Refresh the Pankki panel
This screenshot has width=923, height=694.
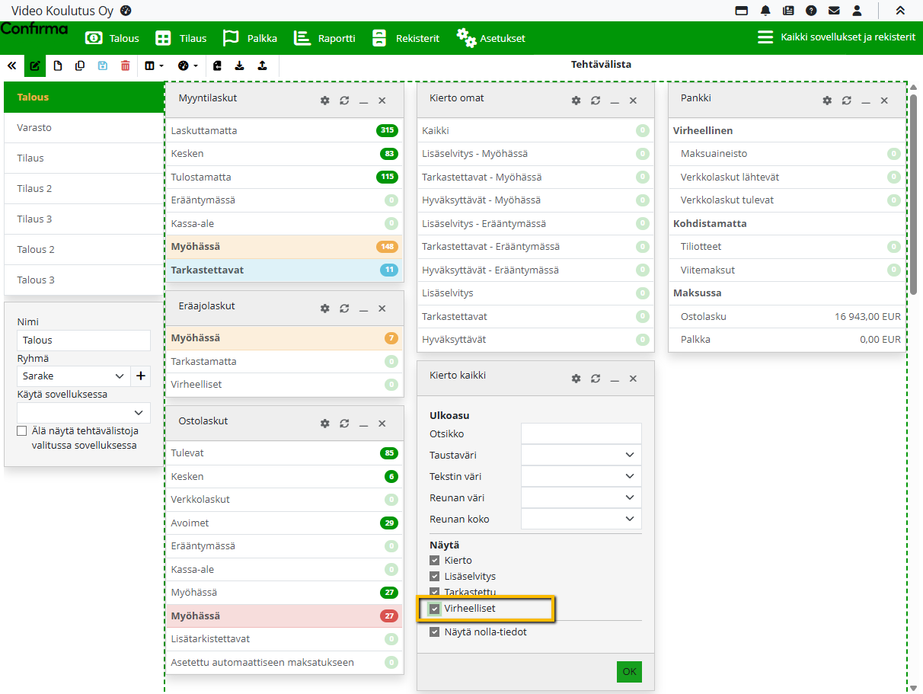[847, 101]
